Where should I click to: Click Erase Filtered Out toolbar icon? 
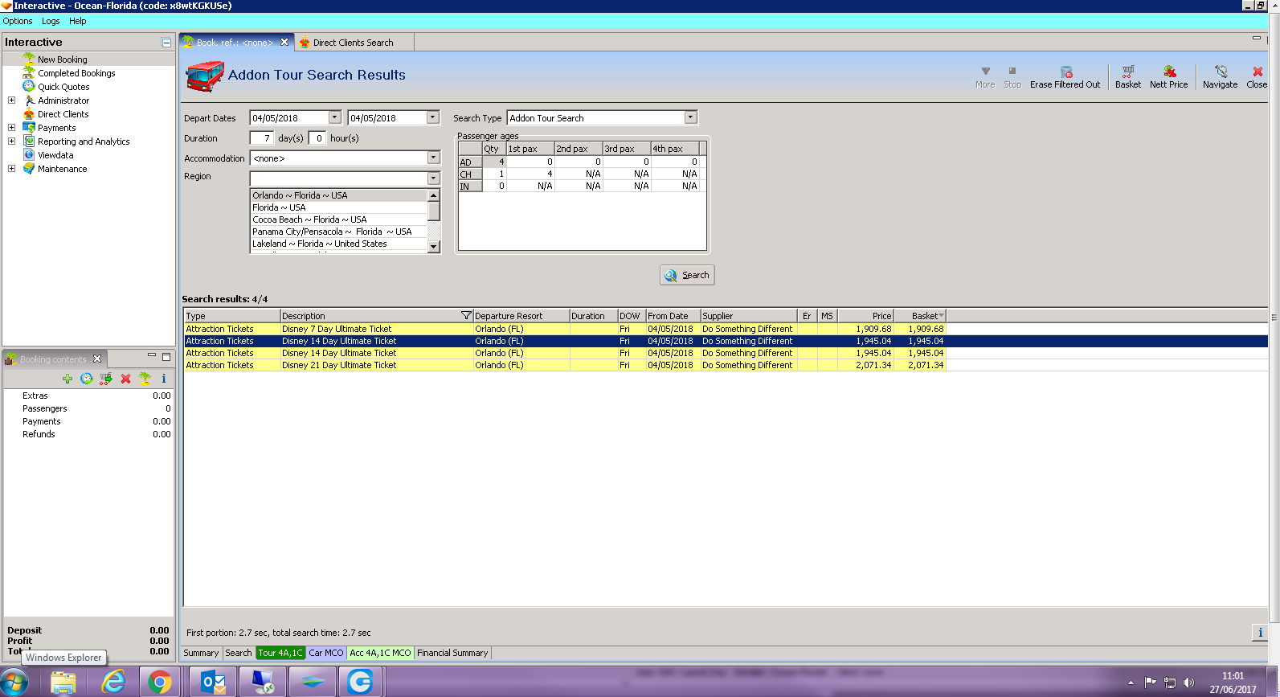1065,77
